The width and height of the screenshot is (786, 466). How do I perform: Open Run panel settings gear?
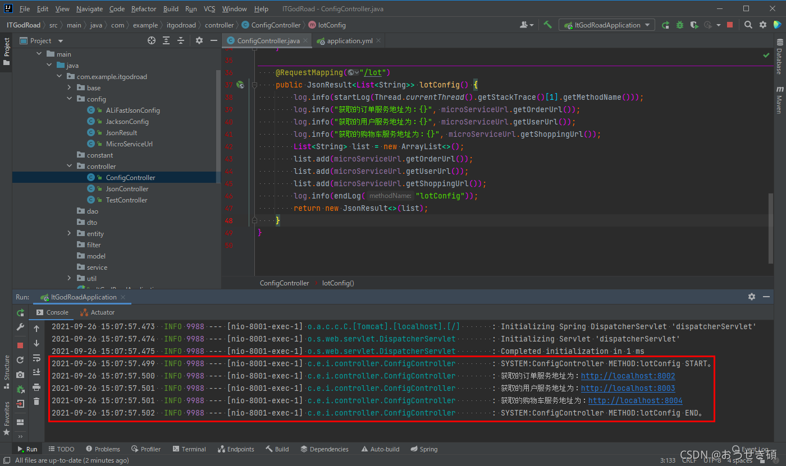[752, 297]
